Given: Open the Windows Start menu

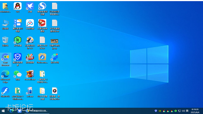Looking at the screenshot, I should point(3,111).
